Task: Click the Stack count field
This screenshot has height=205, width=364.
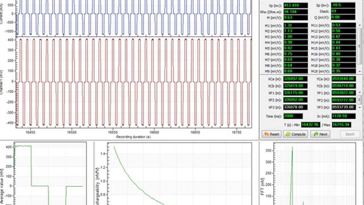Action: 343,12
